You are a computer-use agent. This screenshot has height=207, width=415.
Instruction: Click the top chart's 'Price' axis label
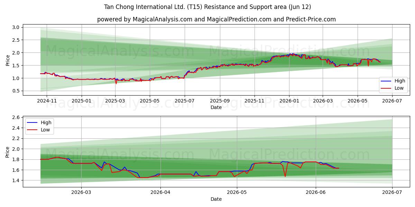pyautogui.click(x=8, y=60)
